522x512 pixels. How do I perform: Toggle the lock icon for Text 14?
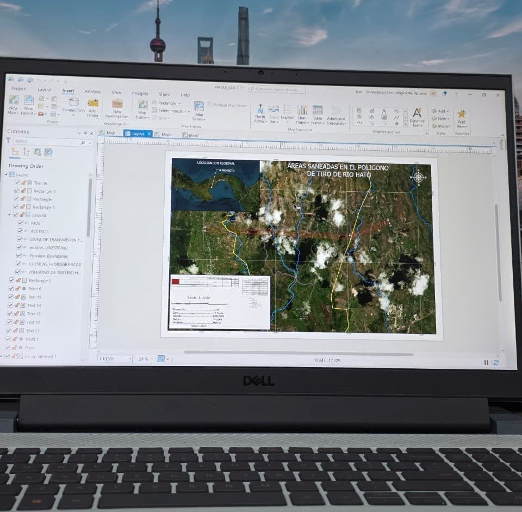pyautogui.click(x=17, y=305)
